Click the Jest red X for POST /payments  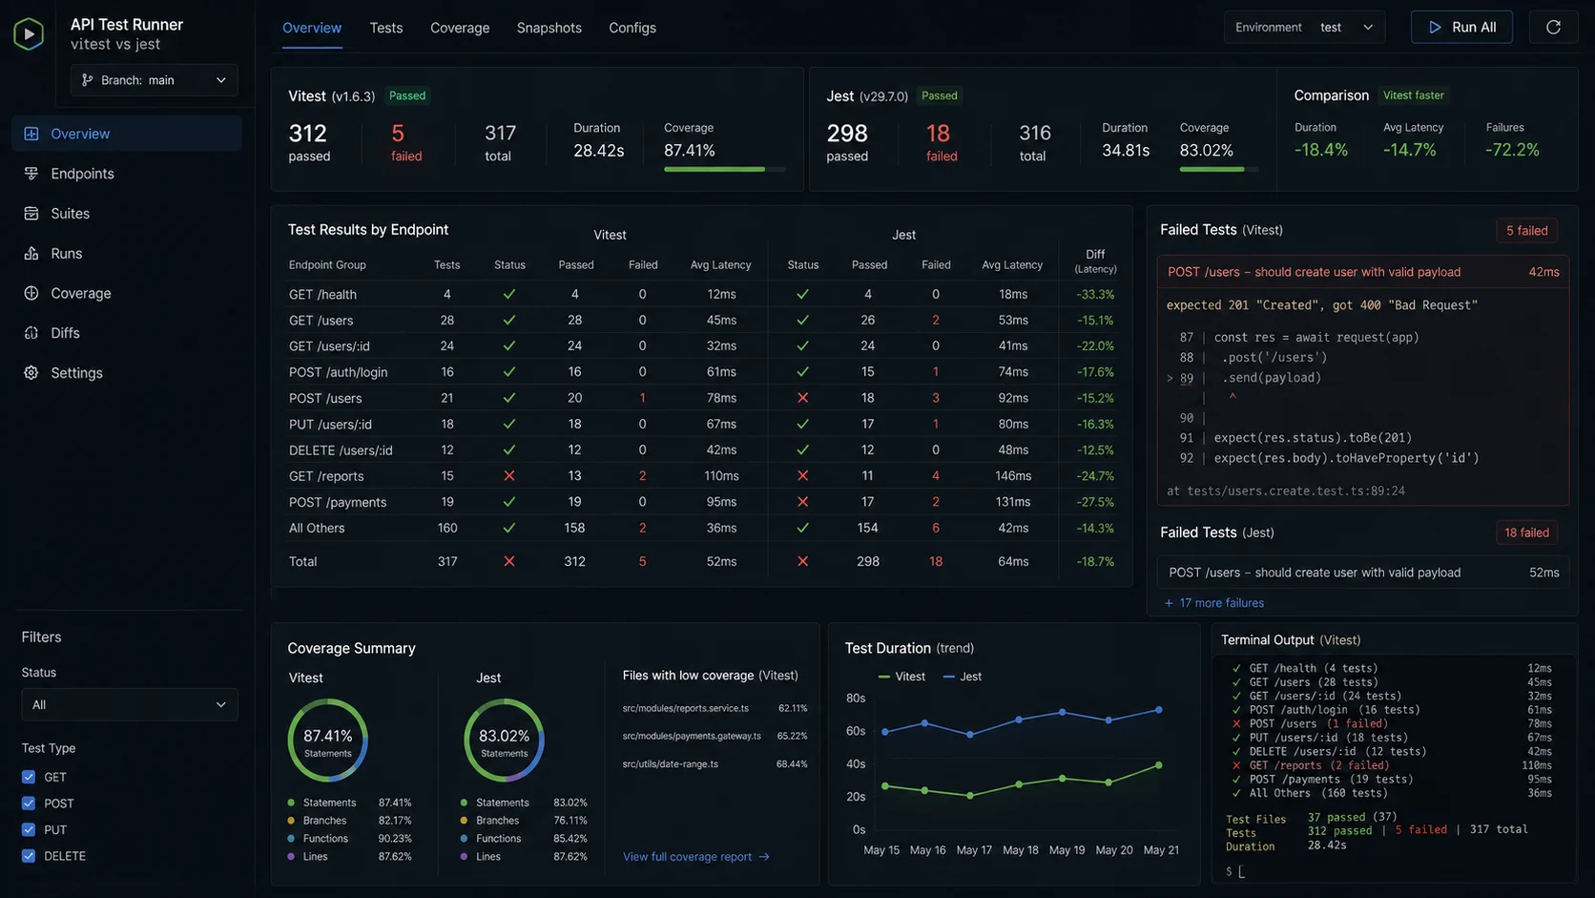pos(802,502)
